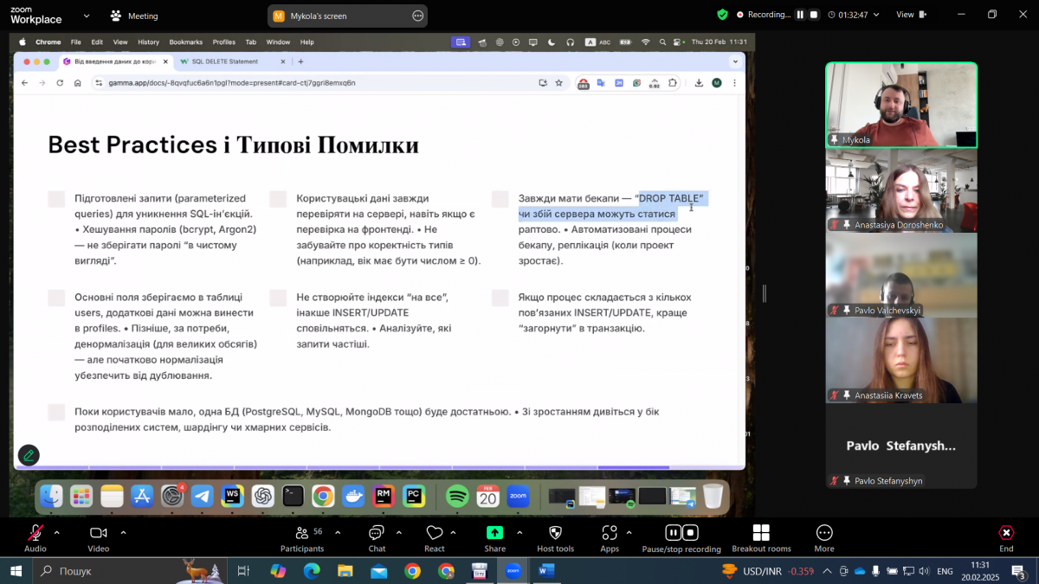Open the React reactions panel
Viewport: 1039px width, 584px height.
pos(436,536)
